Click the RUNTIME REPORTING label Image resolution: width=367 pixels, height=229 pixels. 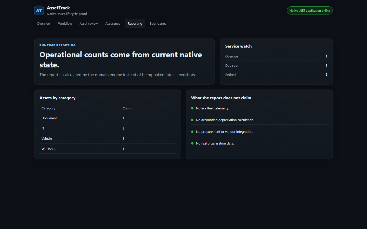click(x=58, y=45)
